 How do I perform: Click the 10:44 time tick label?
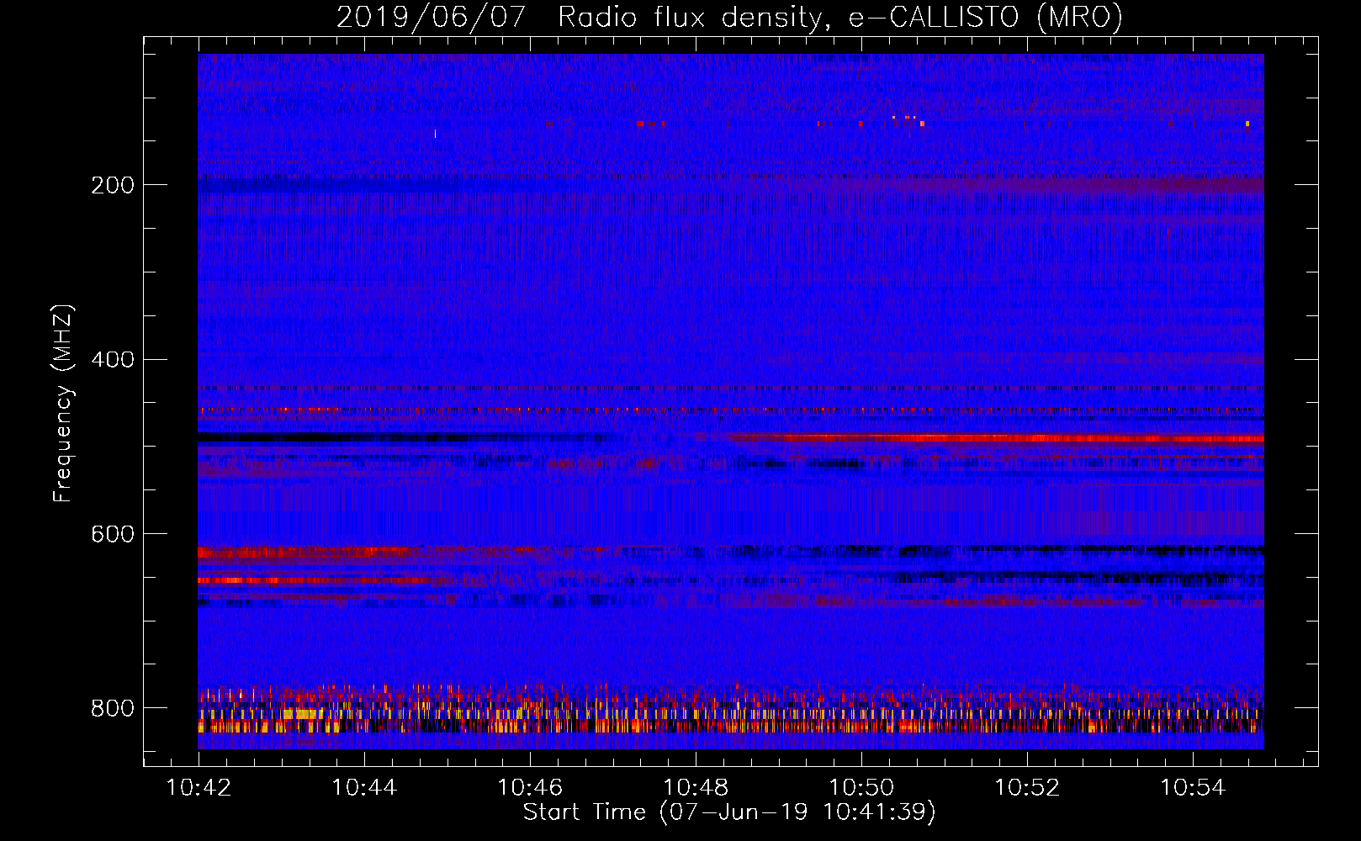coord(364,788)
